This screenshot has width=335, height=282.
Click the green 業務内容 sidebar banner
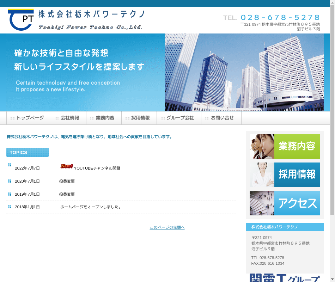pyautogui.click(x=285, y=147)
